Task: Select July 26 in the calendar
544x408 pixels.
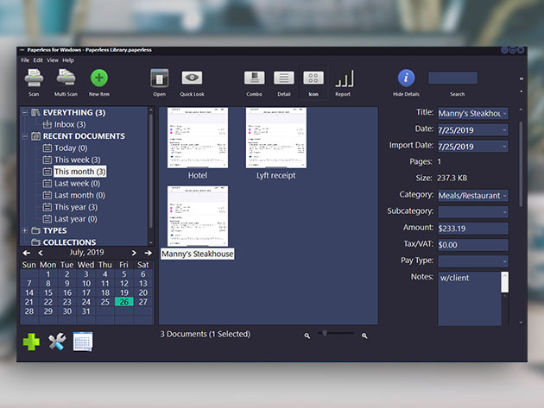Action: tap(123, 302)
